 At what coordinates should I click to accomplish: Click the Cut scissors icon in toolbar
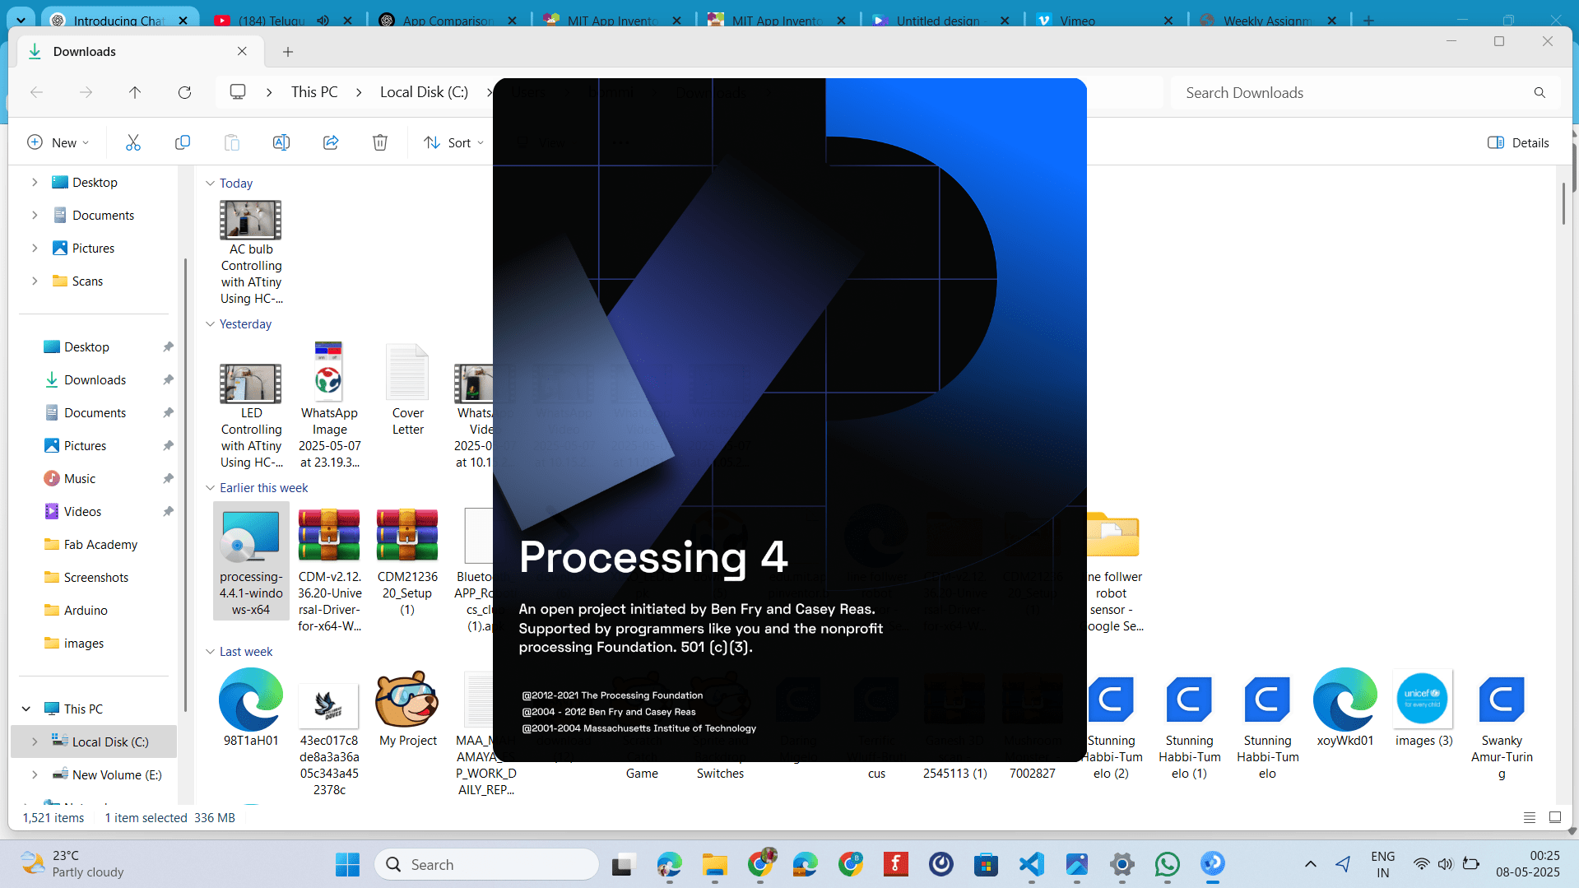133,142
